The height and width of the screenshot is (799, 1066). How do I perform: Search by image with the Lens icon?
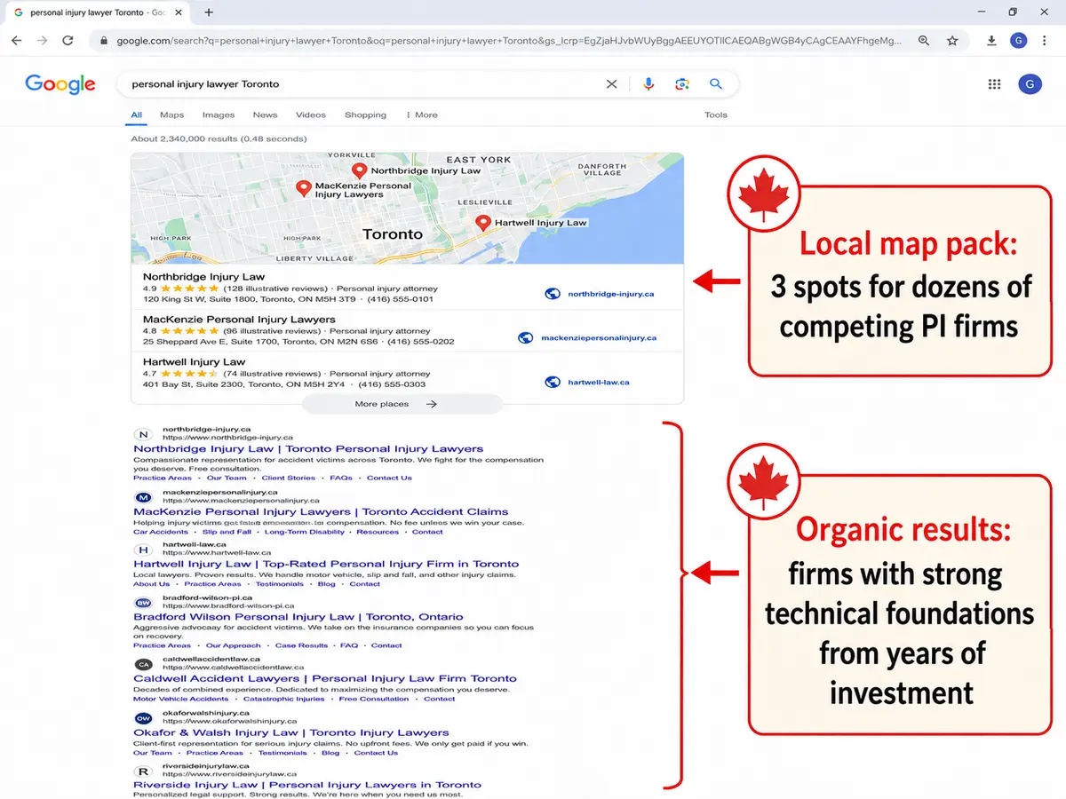681,84
